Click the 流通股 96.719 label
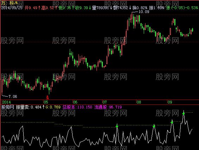Viewport: 199px width, 150px height. (x=108, y=107)
